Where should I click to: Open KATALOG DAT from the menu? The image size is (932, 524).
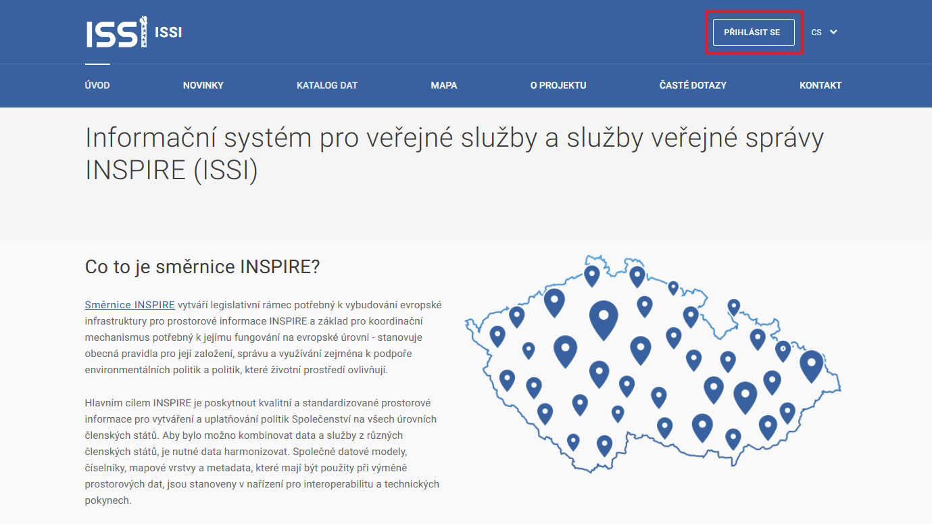coord(327,85)
